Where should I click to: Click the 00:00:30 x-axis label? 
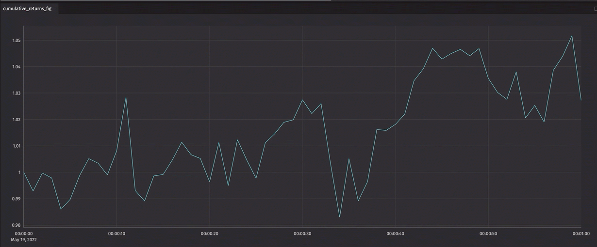302,233
